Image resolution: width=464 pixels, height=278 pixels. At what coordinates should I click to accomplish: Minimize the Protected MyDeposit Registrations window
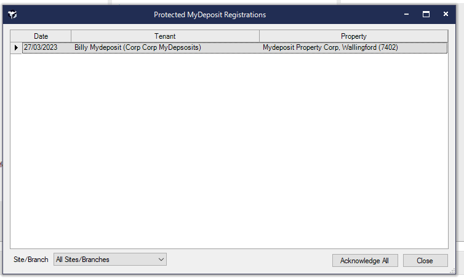click(x=406, y=14)
